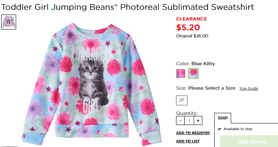This screenshot has height=147, width=278.
Task: Click the ADD TO REGISTRY link
Action: 193,133
